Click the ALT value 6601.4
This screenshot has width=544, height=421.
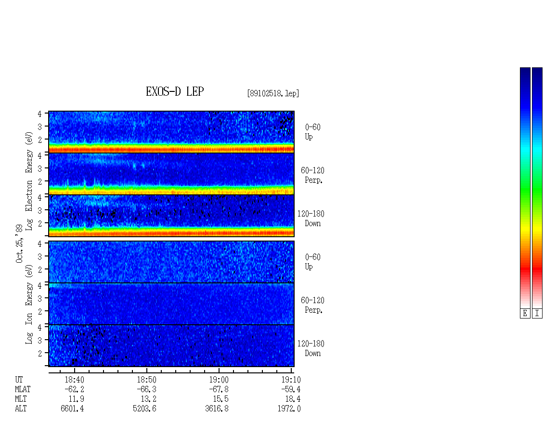pyautogui.click(x=72, y=409)
